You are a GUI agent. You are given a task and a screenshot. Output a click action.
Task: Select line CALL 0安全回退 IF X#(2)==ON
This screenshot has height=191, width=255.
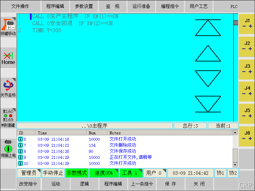pos(72,23)
